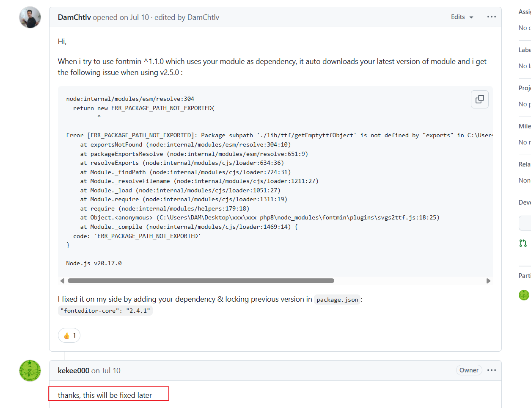Click the 'Node.js v20.17.0' line
Image resolution: width=531 pixels, height=408 pixels.
pos(94,263)
